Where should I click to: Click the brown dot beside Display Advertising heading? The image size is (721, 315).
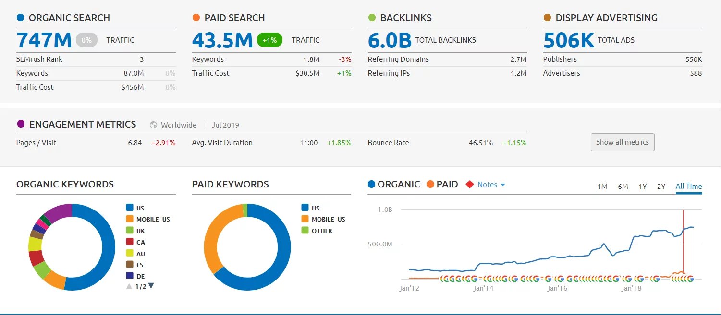(547, 18)
